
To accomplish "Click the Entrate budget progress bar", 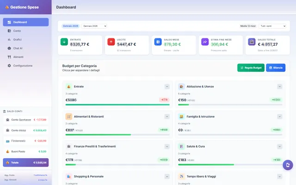I will 117,105.
